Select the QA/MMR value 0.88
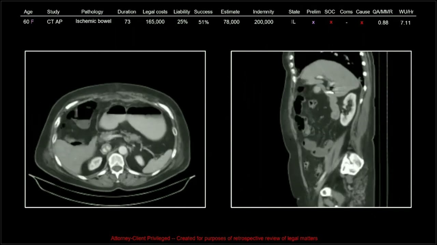Image resolution: width=437 pixels, height=245 pixels. pos(383,22)
